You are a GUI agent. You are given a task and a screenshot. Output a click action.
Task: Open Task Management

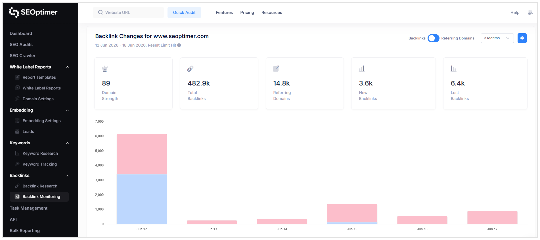point(29,208)
